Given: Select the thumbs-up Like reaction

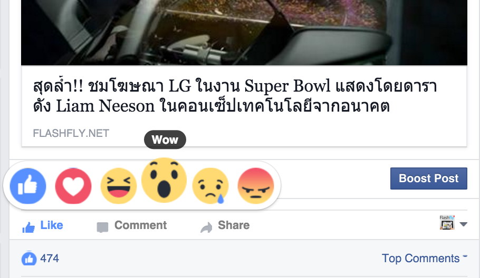Looking at the screenshot, I should [28, 186].
